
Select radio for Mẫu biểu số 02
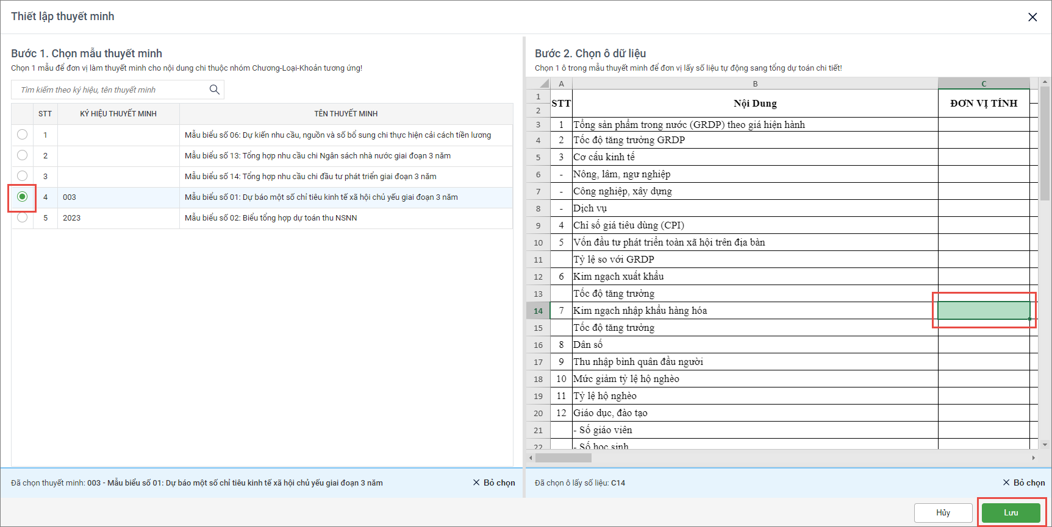(x=23, y=218)
